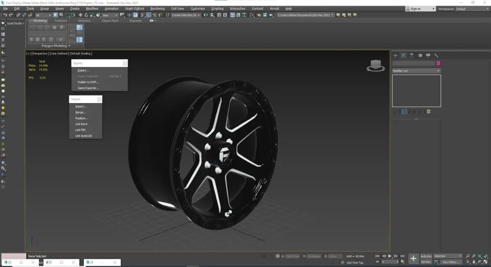491x267 pixels.
Task: Click the pink object color swatch
Action: [438, 63]
